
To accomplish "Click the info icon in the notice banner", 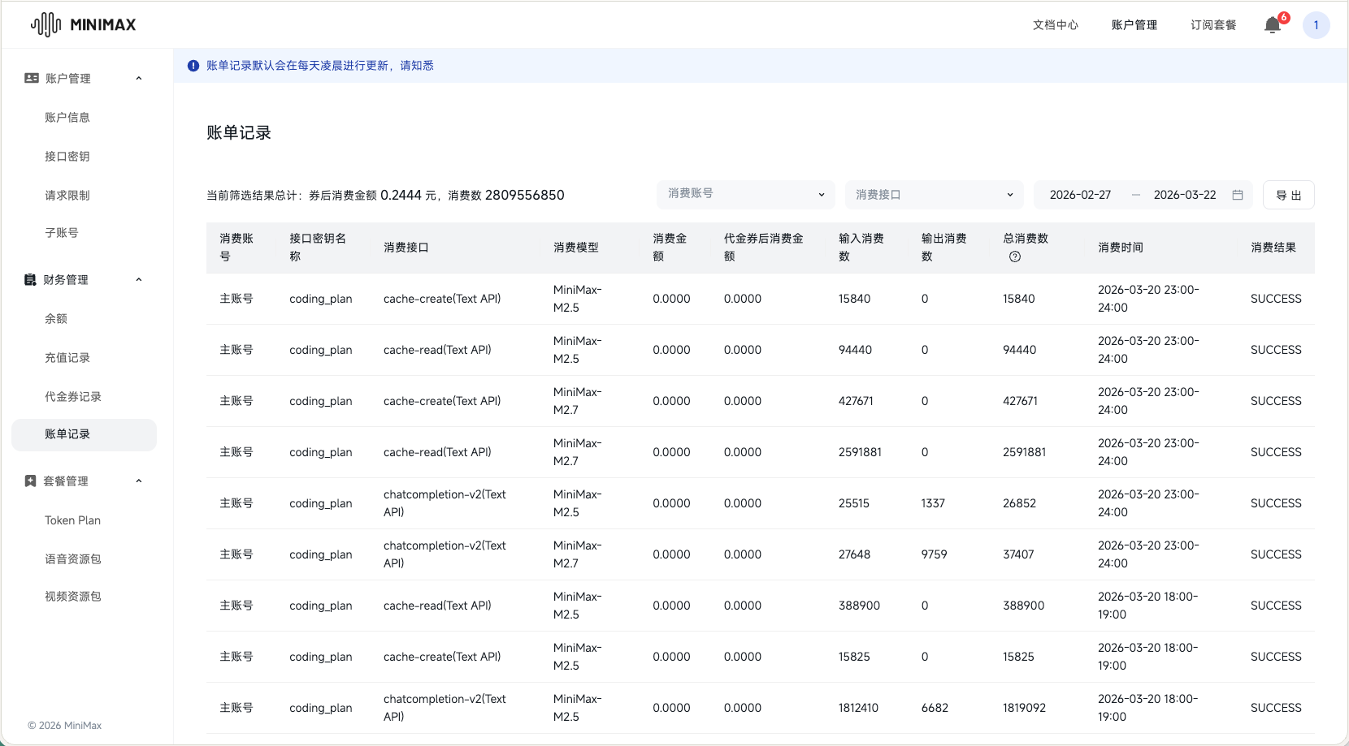I will tap(193, 66).
